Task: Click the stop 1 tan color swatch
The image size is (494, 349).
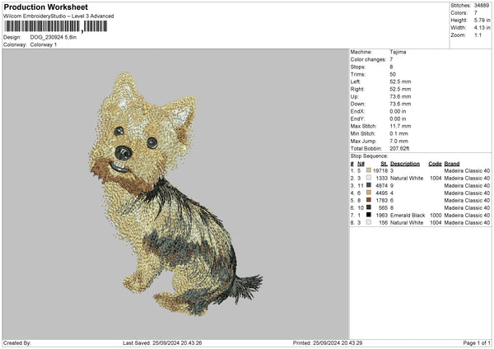Action: tap(369, 170)
